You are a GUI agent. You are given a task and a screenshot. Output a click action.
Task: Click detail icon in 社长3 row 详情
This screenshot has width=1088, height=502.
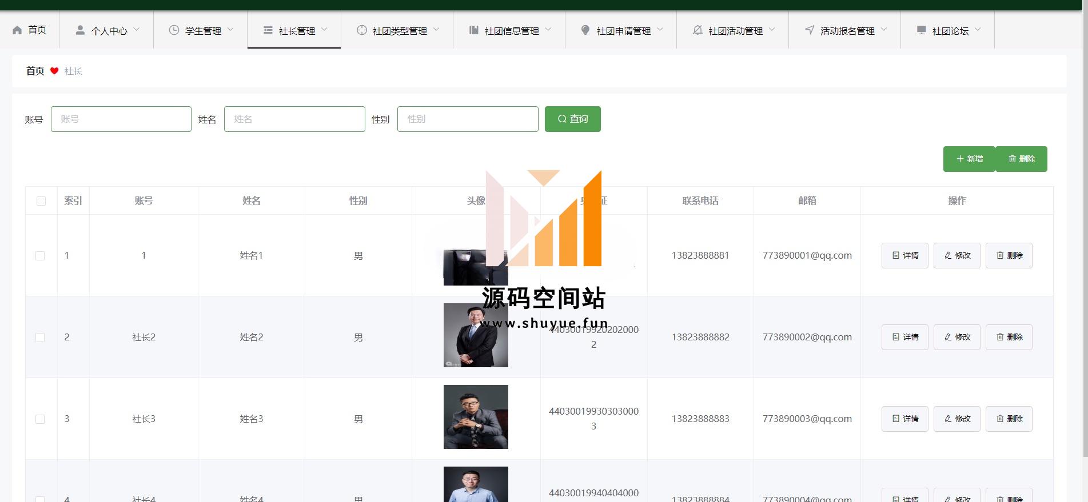[896, 419]
